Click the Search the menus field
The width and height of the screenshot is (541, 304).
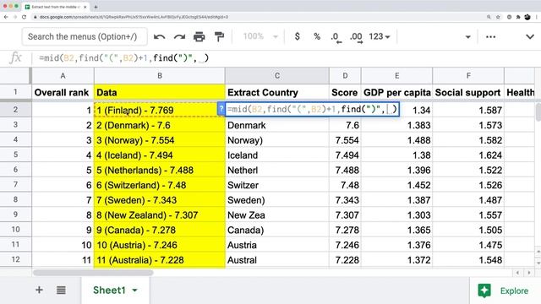click(x=85, y=36)
